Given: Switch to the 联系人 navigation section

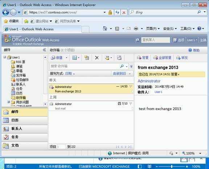Looking at the screenshot, I should (25, 129).
